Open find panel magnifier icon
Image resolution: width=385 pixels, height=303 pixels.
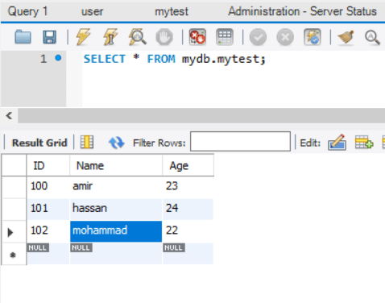click(x=372, y=37)
